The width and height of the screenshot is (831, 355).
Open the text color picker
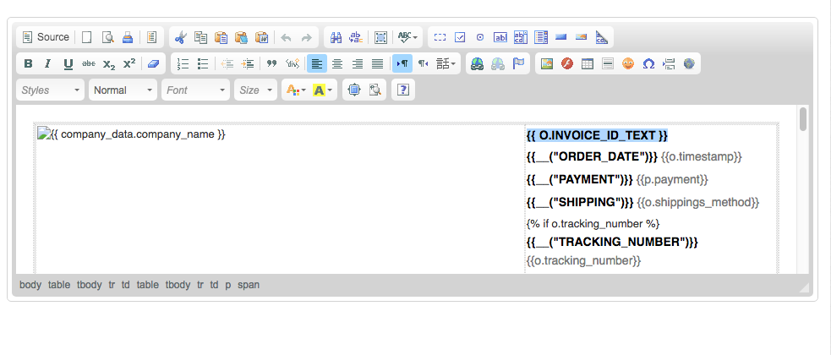pos(296,90)
